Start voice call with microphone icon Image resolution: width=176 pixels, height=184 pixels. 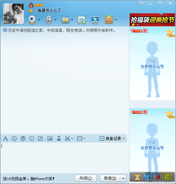point(49,19)
